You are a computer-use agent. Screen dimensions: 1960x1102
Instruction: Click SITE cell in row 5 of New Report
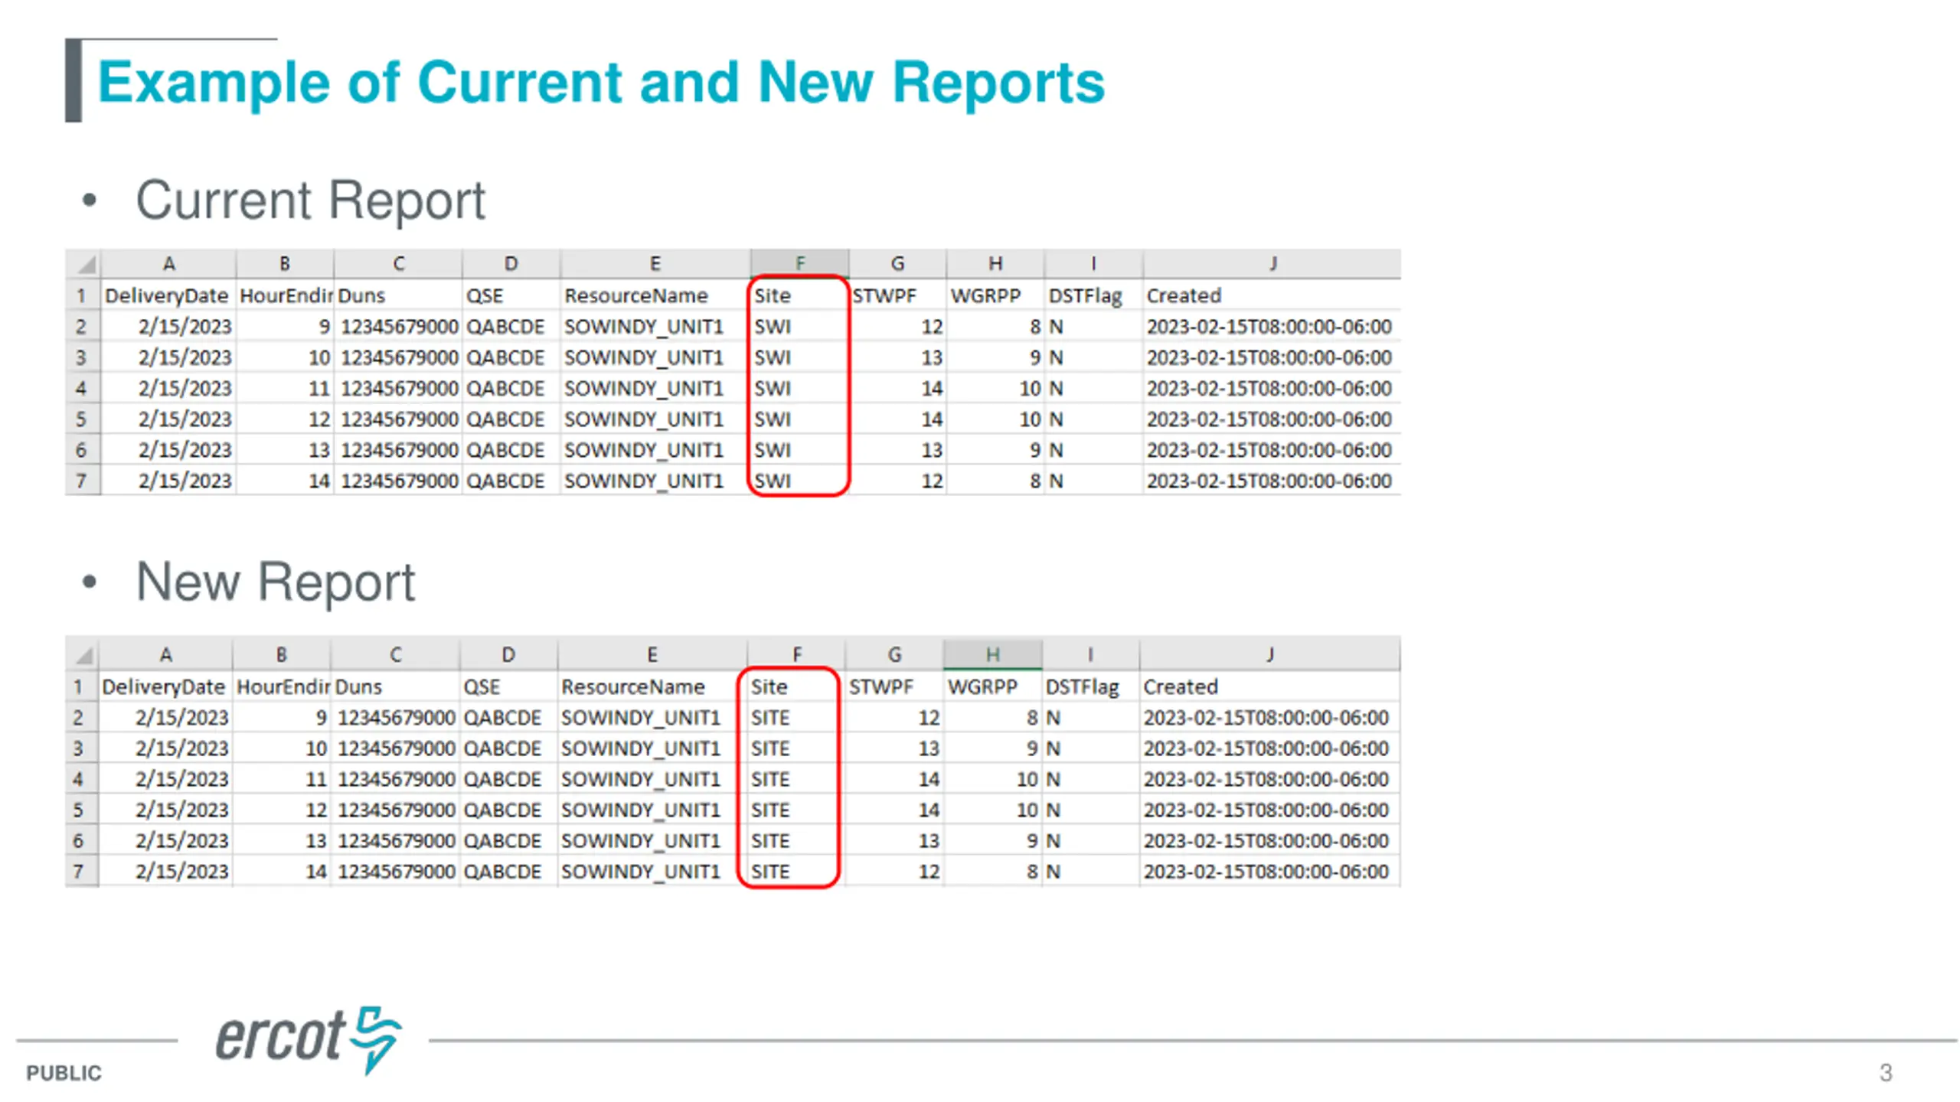coord(796,810)
